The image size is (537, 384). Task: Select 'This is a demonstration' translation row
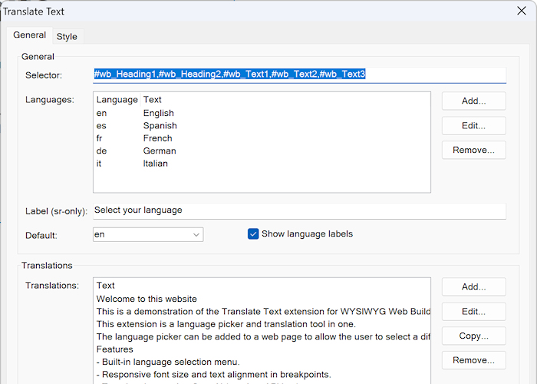(262, 311)
